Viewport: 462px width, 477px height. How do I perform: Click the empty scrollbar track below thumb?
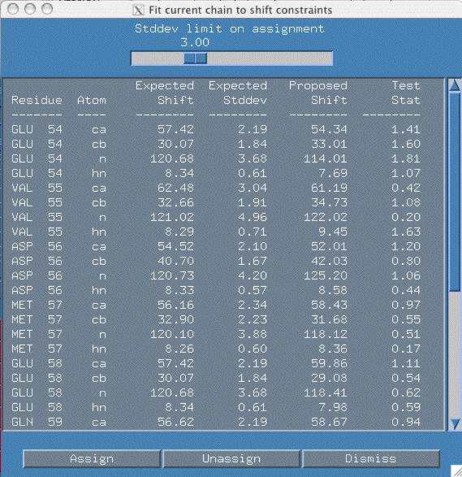tap(455, 354)
